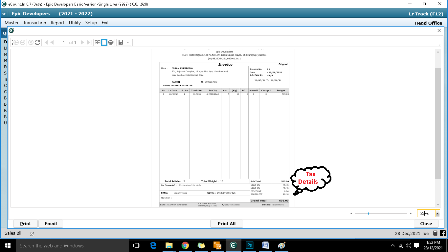
Task: Go to first page of report
Action: tap(46, 42)
